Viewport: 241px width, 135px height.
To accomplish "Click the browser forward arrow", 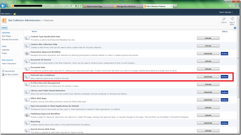I will [x=8, y=6].
